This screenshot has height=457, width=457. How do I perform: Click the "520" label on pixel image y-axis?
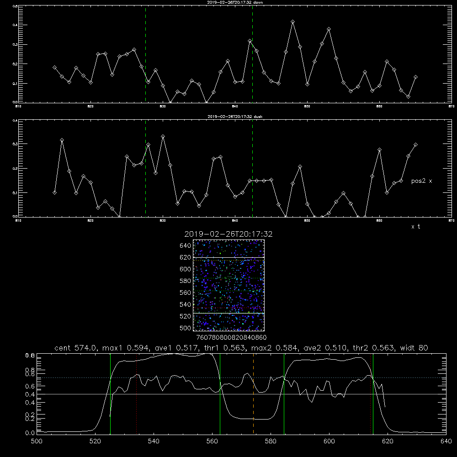186,316
